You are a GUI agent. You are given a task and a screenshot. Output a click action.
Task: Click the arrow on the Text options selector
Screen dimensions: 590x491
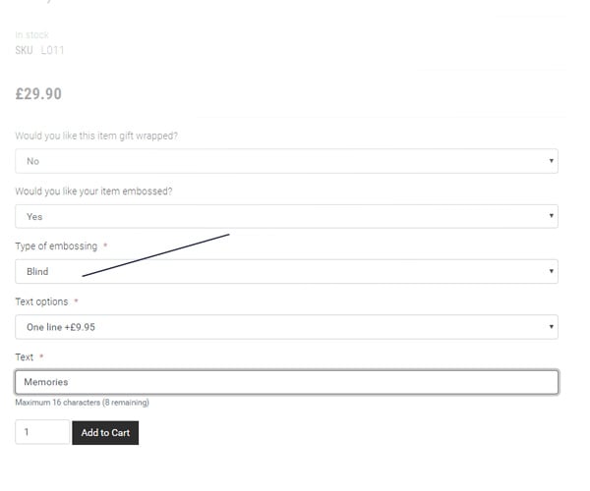(551, 326)
